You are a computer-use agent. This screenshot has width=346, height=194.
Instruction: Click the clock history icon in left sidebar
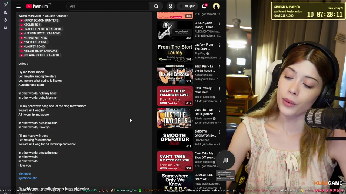pyautogui.click(x=5, y=20)
